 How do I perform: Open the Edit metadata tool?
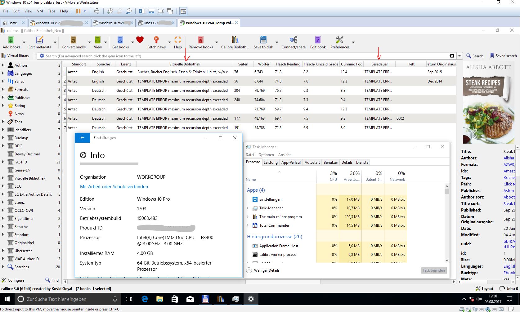pyautogui.click(x=39, y=40)
